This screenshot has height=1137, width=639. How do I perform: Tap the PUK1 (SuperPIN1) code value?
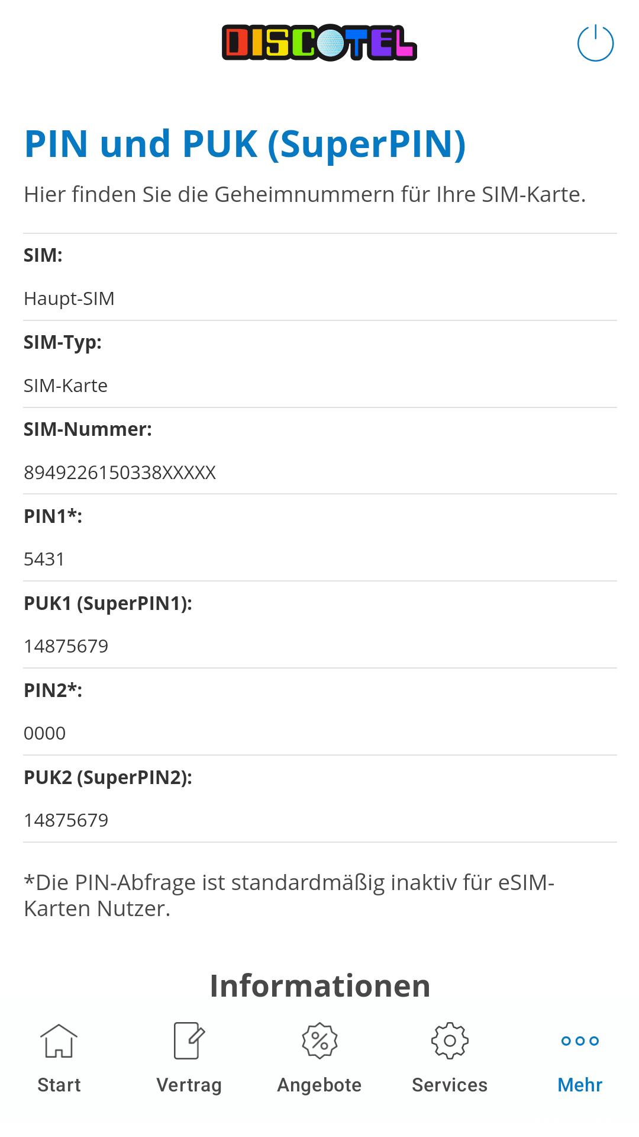(x=66, y=646)
